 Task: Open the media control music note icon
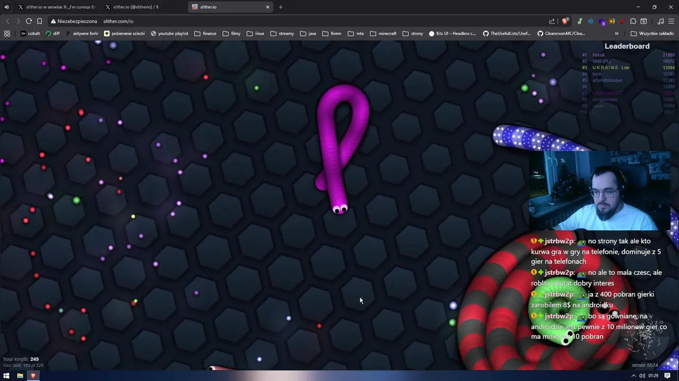tap(660, 21)
